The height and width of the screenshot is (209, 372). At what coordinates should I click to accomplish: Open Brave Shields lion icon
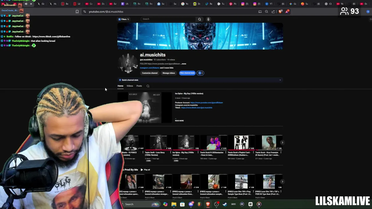click(280, 12)
